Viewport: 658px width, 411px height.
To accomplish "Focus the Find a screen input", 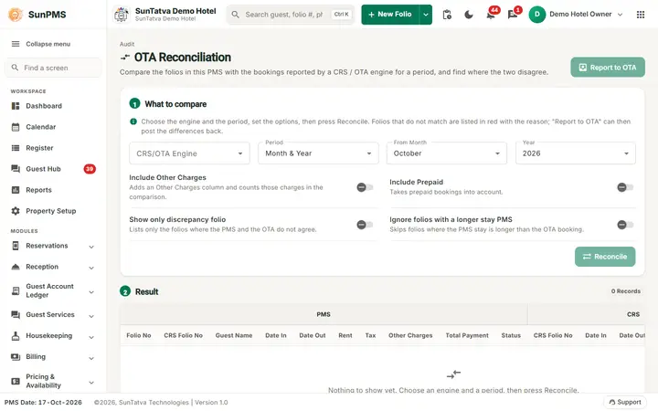I will 53,68.
